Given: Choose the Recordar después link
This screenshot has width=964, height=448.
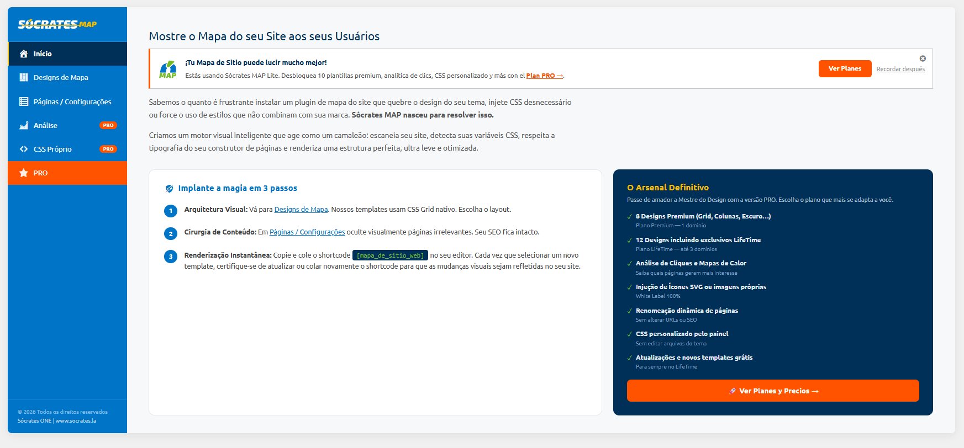Looking at the screenshot, I should [x=900, y=69].
